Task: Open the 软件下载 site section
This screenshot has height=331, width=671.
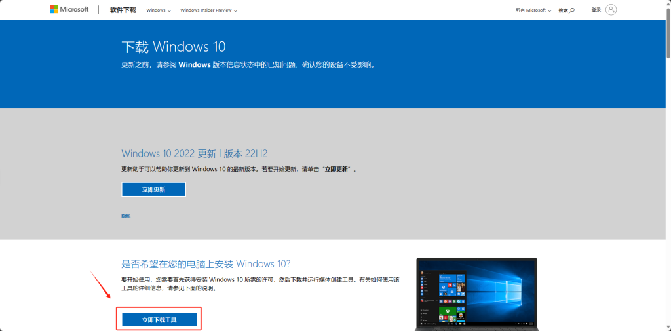Action: [123, 10]
